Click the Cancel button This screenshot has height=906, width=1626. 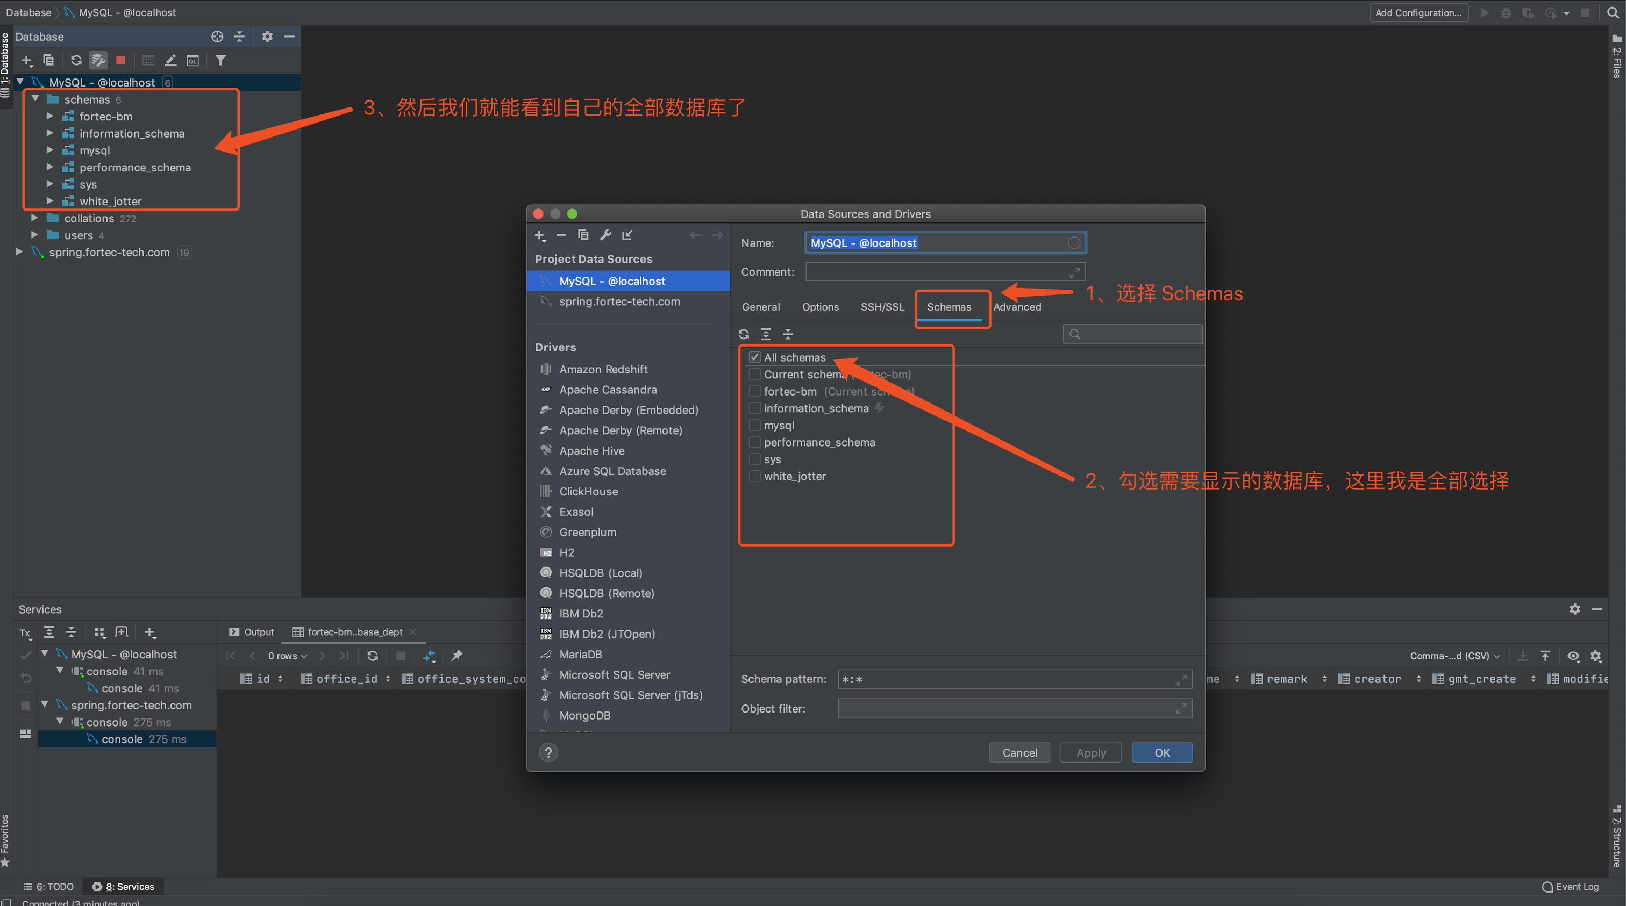(x=1019, y=753)
